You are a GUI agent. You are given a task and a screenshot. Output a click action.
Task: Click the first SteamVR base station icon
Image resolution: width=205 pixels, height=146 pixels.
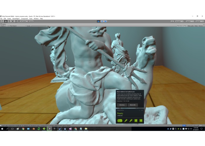tap(136, 121)
